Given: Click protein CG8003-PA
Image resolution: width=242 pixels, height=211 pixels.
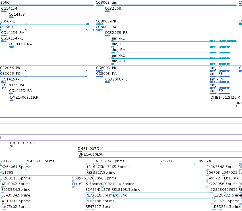Looking at the screenshot, I should tap(106, 74).
